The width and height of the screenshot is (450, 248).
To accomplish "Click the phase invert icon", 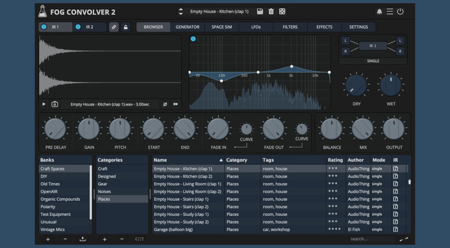I will [165, 104].
